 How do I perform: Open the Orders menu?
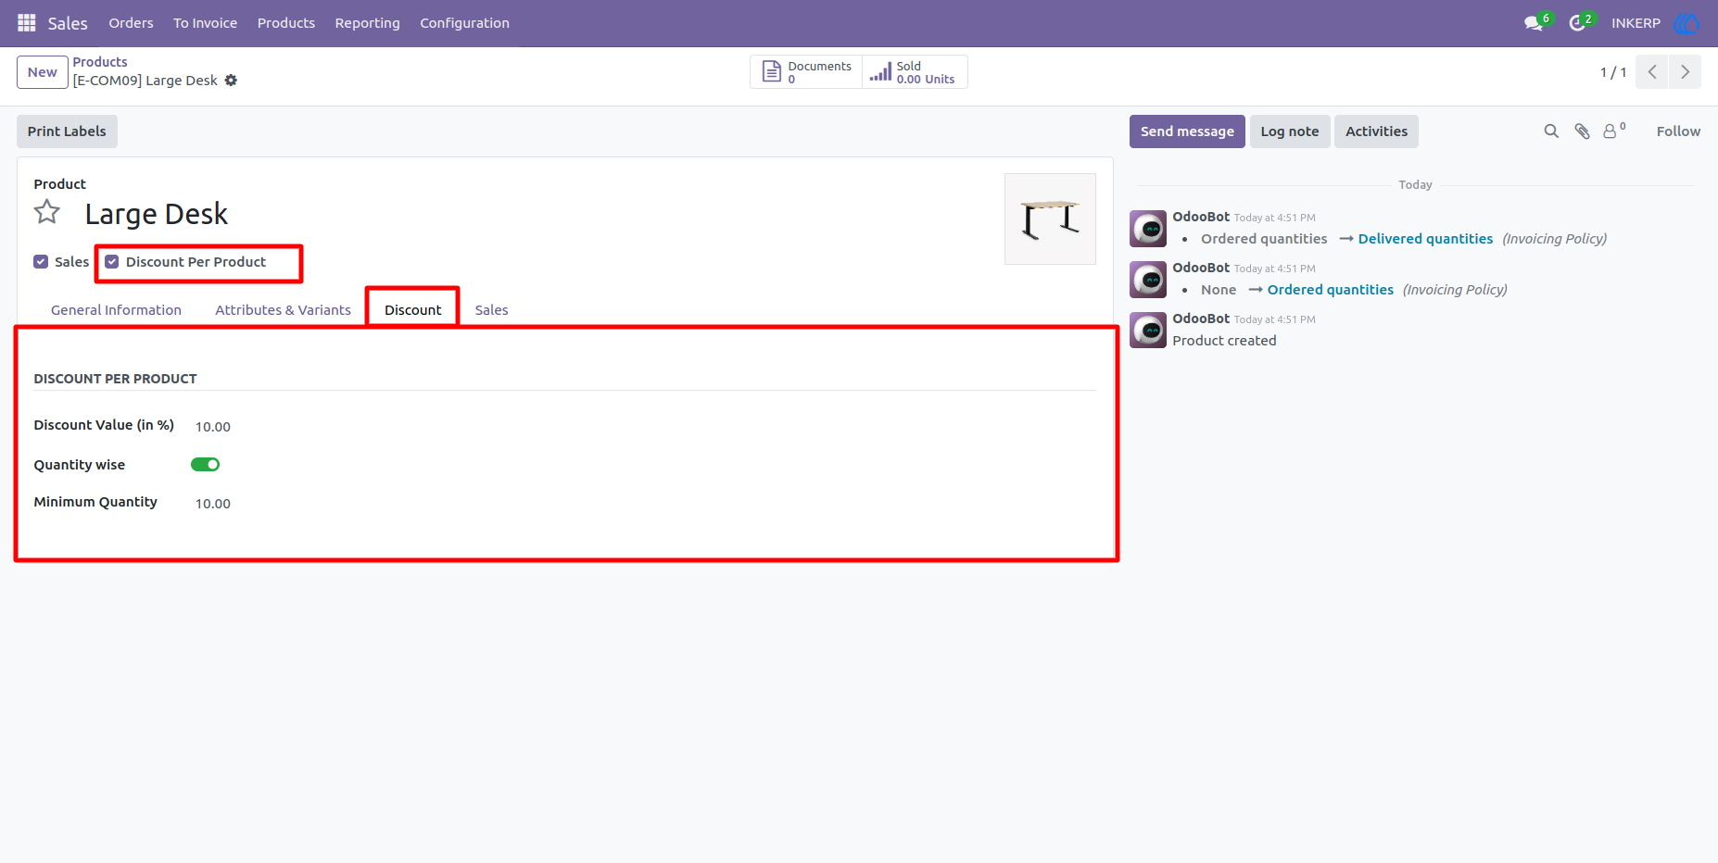[x=131, y=23]
